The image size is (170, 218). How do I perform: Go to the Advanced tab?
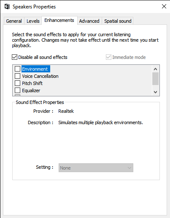[x=89, y=21]
